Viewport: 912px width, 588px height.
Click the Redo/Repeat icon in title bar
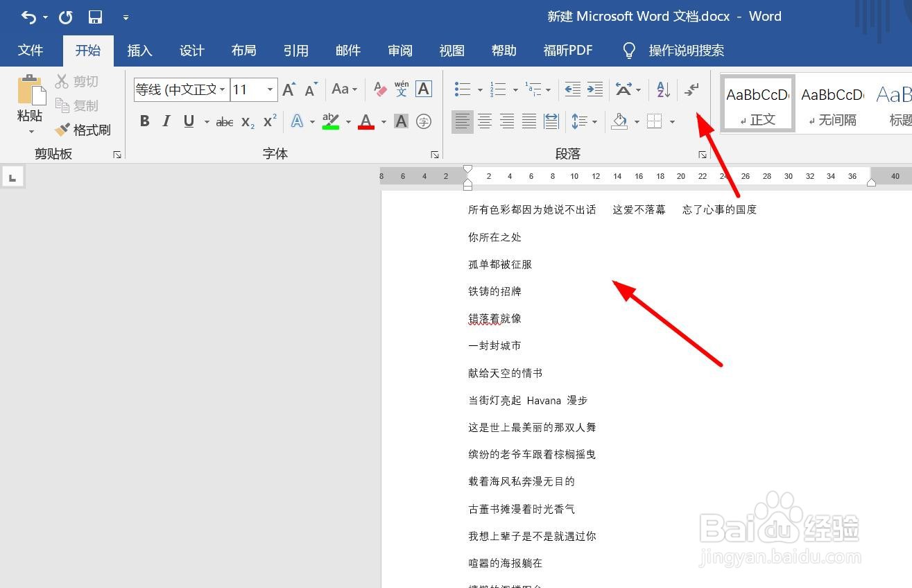(x=65, y=17)
